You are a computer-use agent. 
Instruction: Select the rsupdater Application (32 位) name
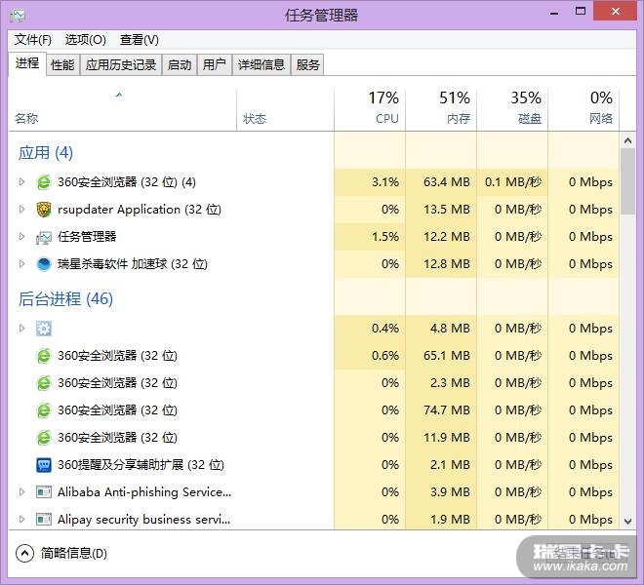tap(140, 210)
